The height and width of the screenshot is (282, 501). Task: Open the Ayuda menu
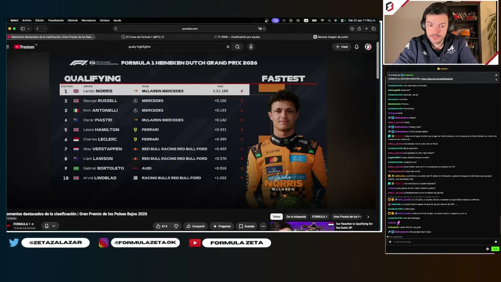click(117, 20)
